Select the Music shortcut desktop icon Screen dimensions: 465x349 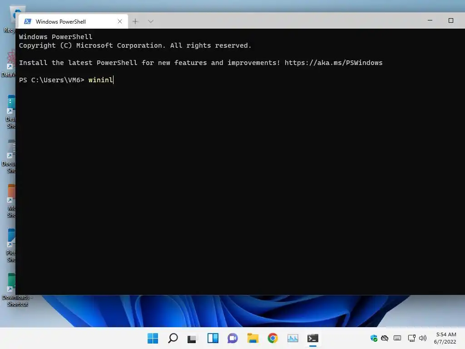pyautogui.click(x=11, y=201)
